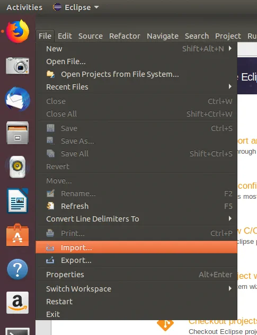The height and width of the screenshot is (335, 257).
Task: Click the Checkout projects link
Action: 223,321
